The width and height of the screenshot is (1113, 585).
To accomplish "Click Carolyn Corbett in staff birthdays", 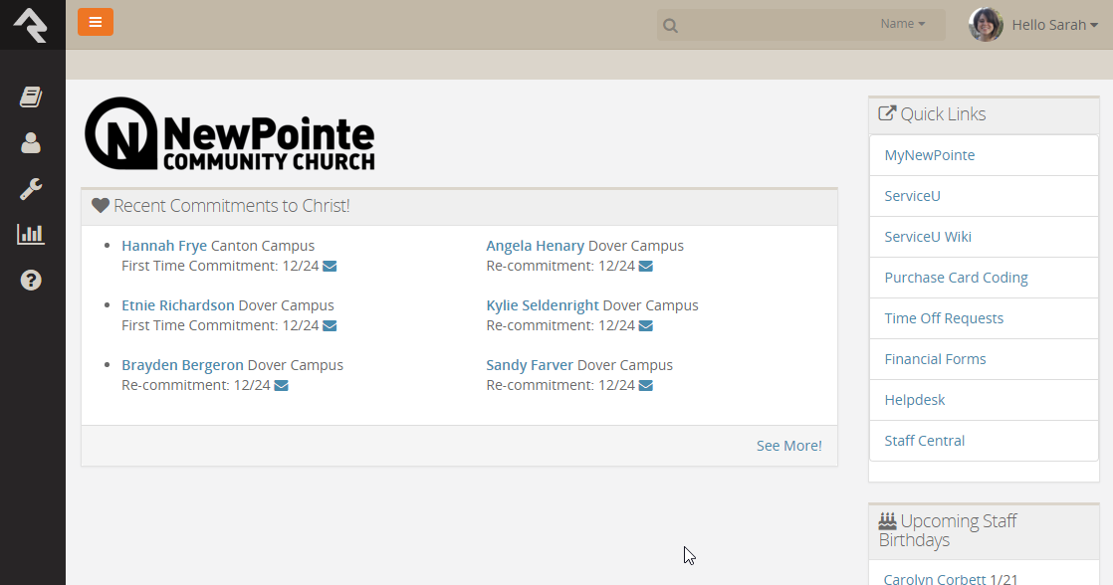I will pos(934,578).
